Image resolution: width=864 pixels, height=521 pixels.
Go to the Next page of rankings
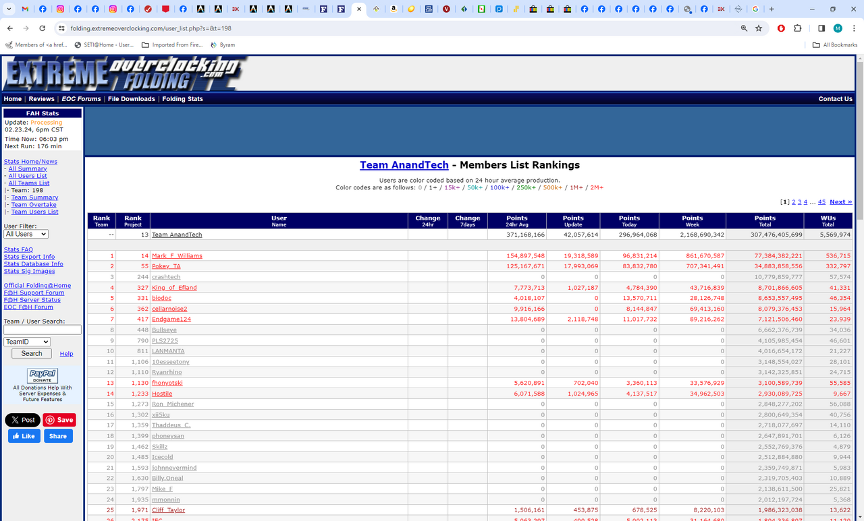[x=840, y=202]
